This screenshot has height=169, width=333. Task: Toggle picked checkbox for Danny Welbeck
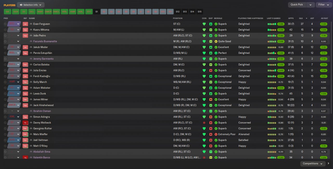tap(5, 123)
